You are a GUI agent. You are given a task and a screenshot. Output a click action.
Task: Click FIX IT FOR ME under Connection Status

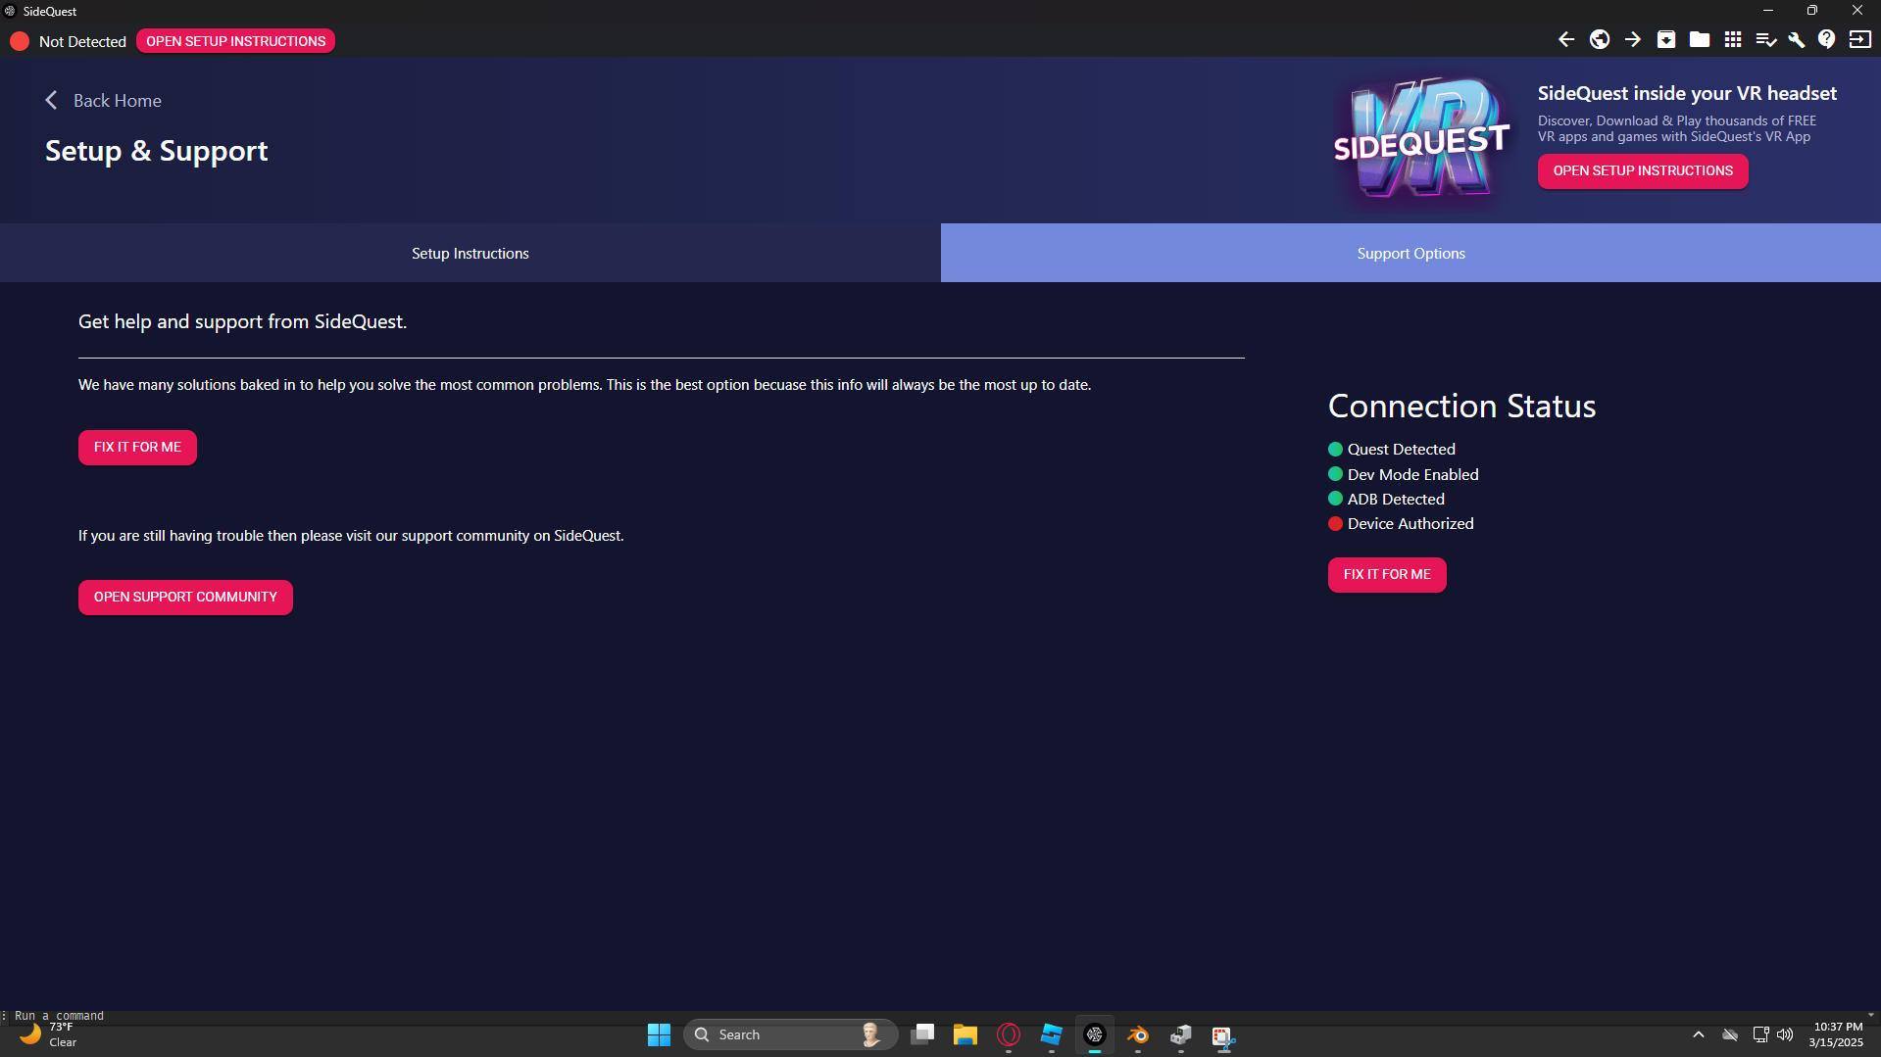pos(1386,575)
